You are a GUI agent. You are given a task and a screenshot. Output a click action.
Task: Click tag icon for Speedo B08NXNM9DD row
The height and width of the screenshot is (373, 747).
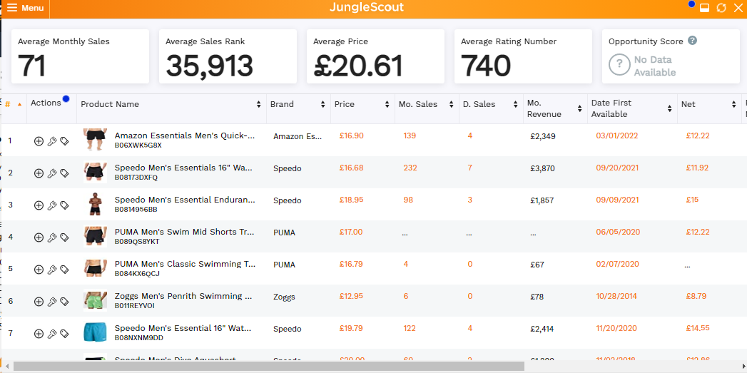click(64, 334)
